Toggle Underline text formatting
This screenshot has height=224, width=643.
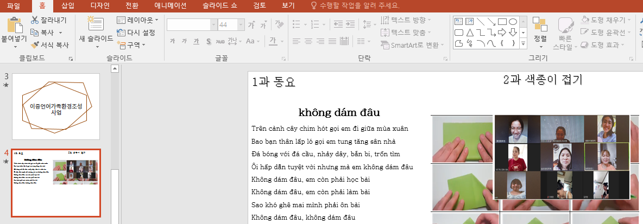(x=197, y=41)
